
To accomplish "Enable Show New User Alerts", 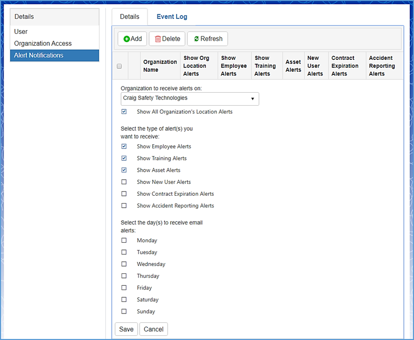I will click(x=124, y=182).
